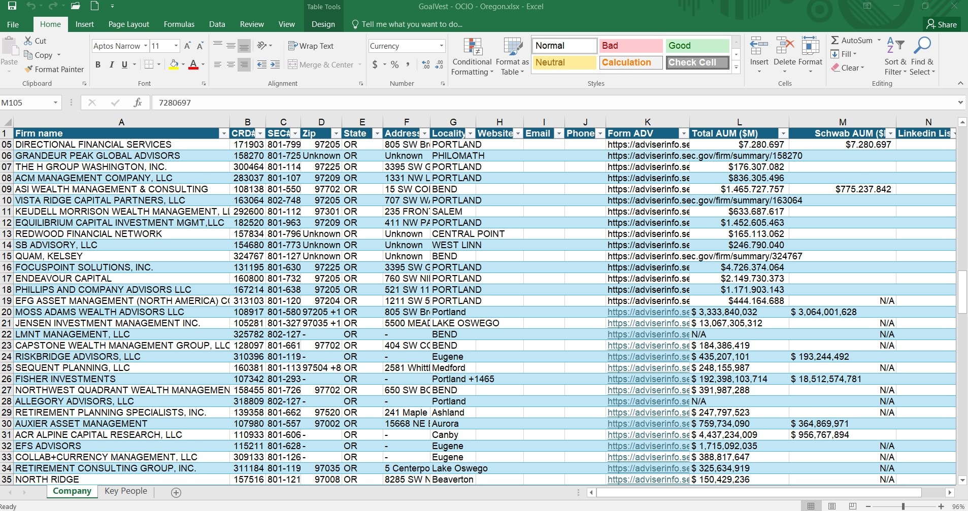This screenshot has width=968, height=511.
Task: Toggle Bold formatting
Action: click(98, 64)
